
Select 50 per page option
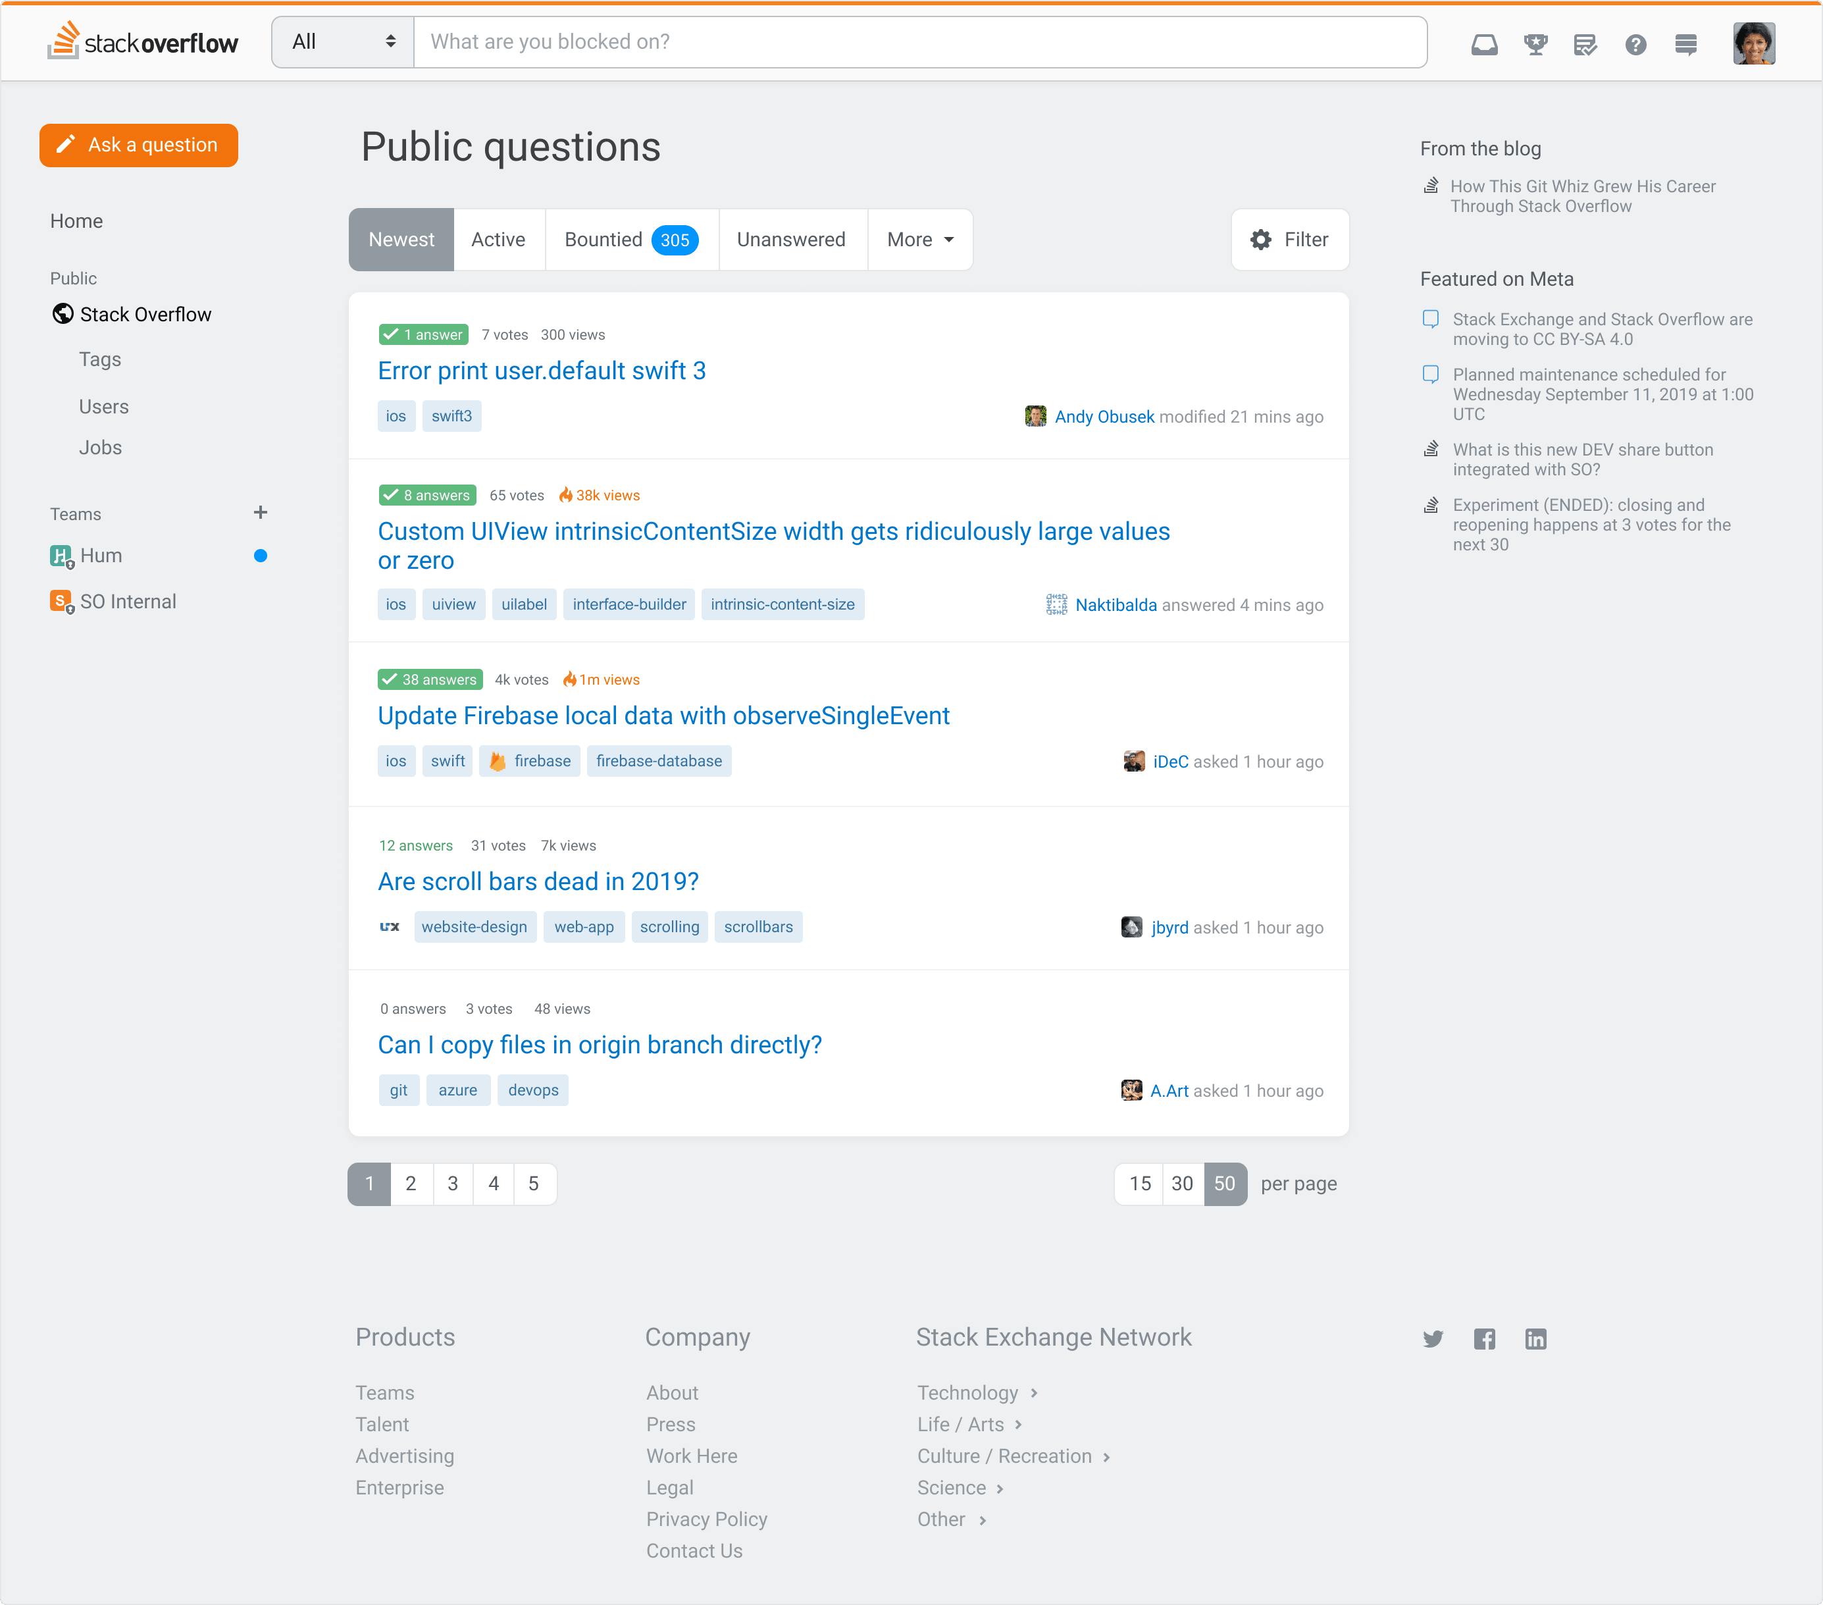(x=1225, y=1183)
